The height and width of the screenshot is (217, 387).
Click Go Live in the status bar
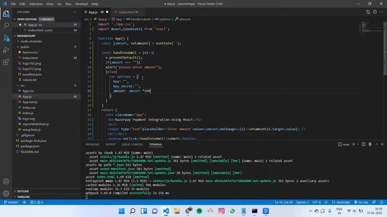tap(361, 202)
